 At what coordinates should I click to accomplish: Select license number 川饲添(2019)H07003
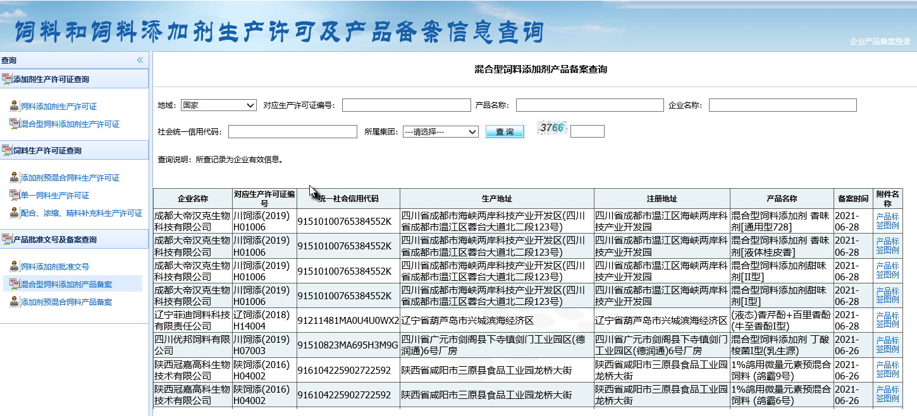264,345
